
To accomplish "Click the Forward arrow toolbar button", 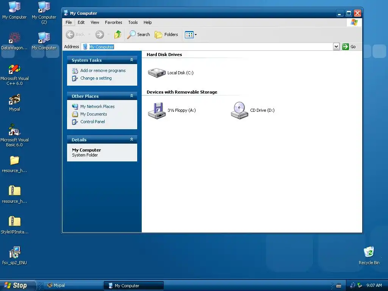I will click(100, 34).
